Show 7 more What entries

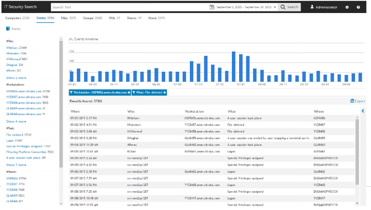[16, 165]
